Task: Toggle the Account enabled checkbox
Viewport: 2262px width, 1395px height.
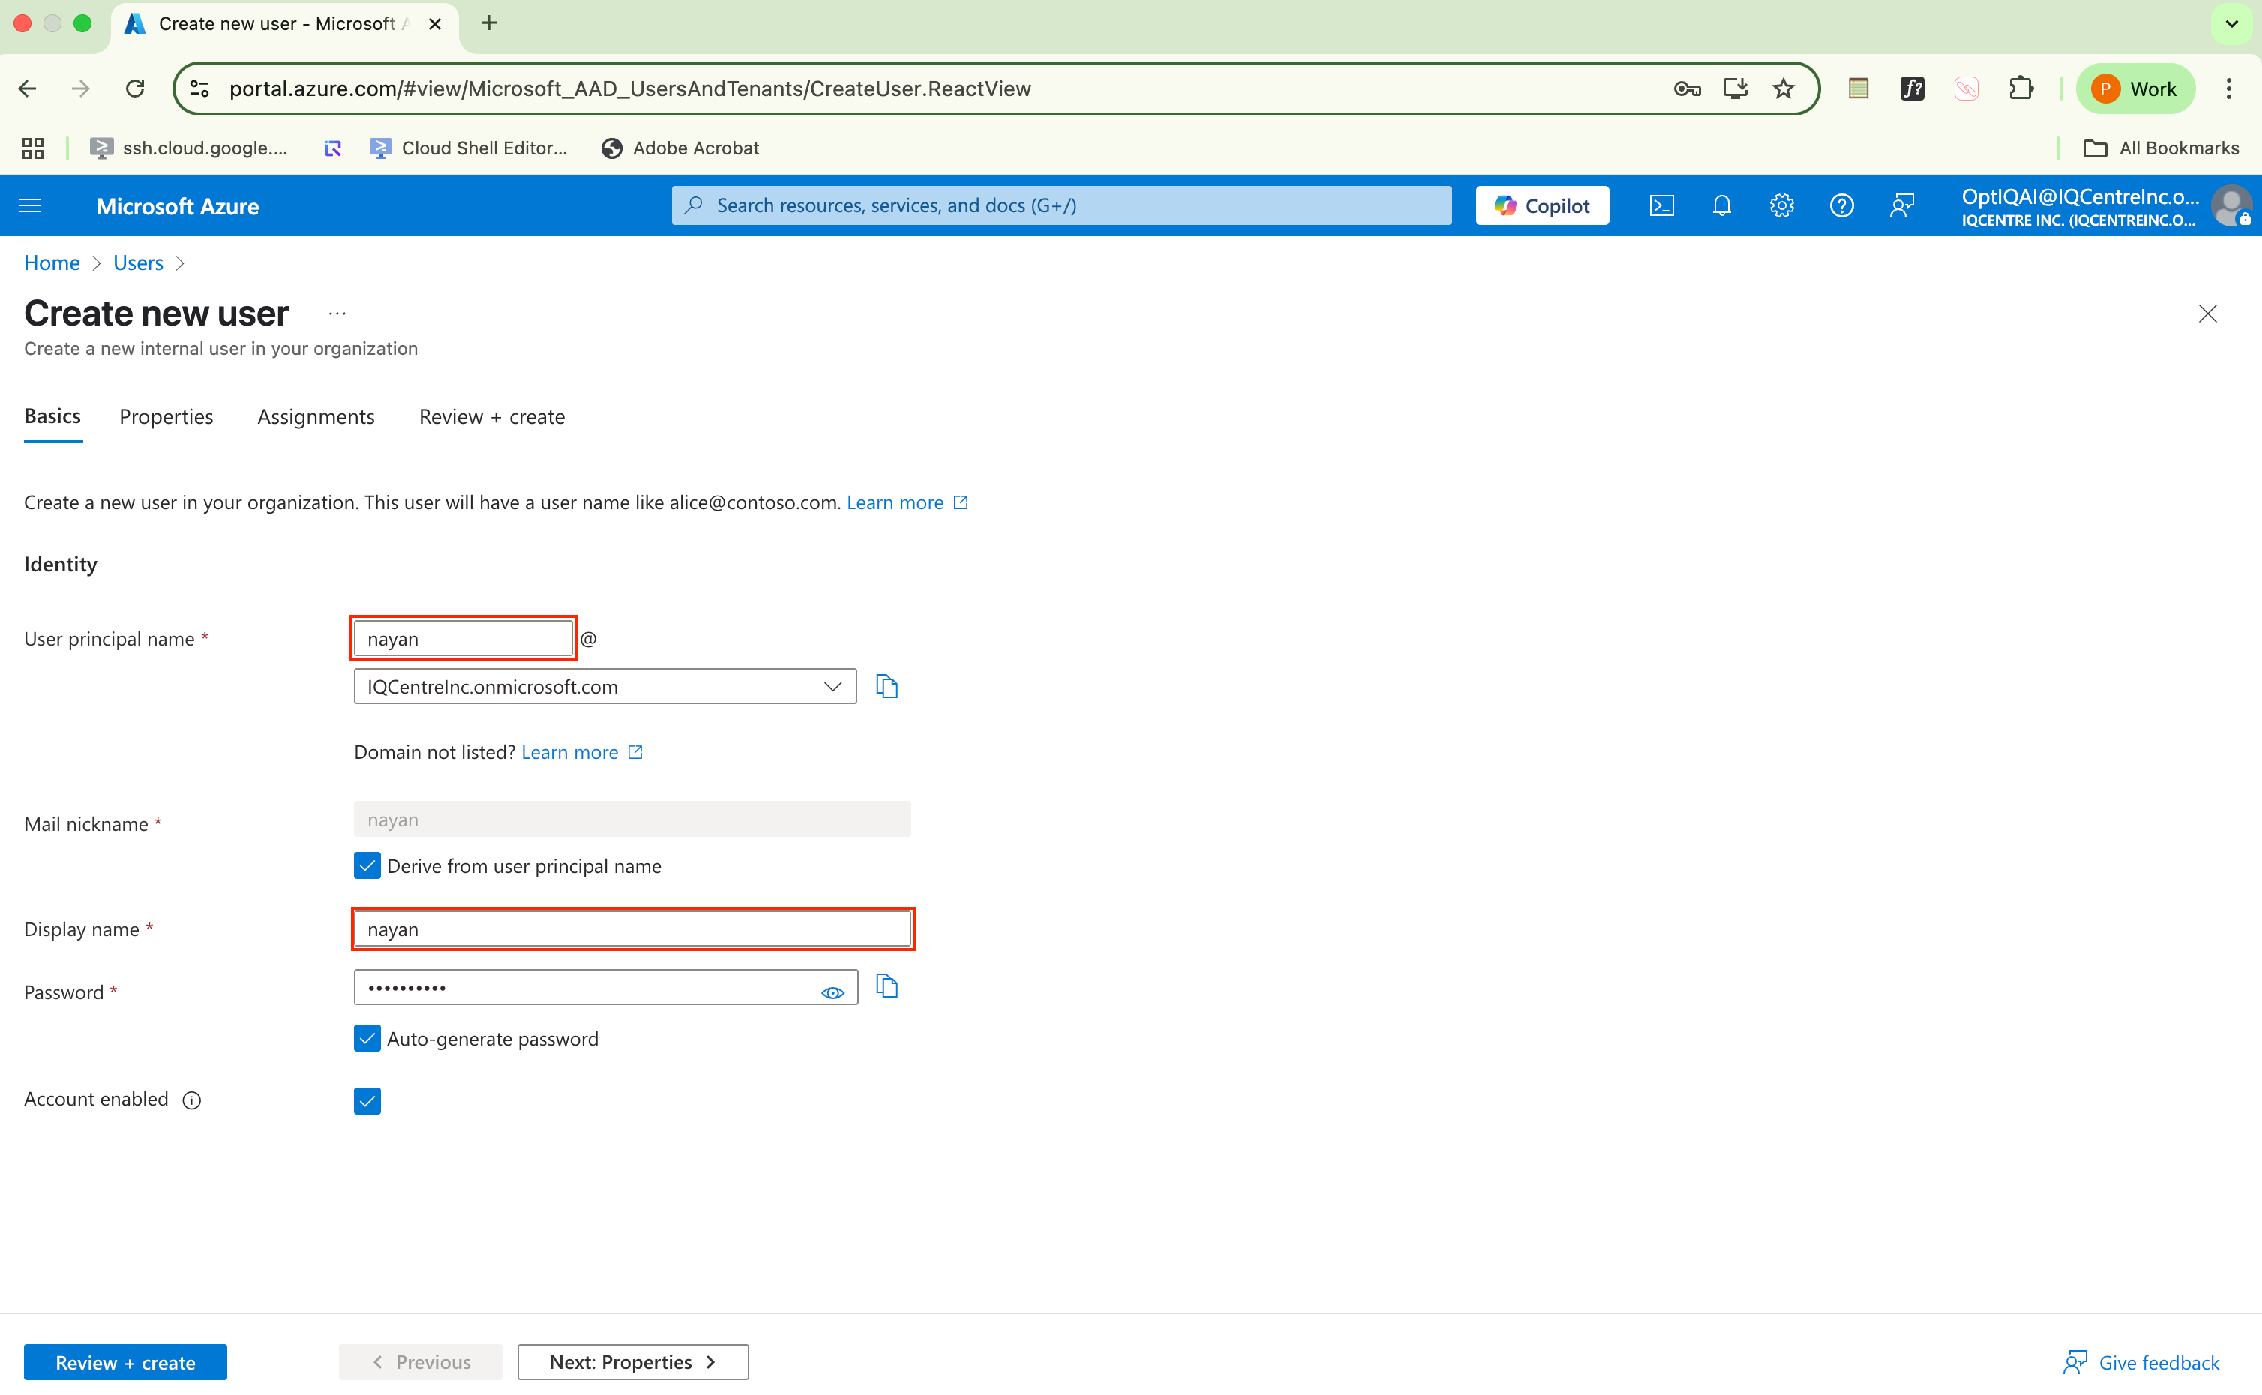Action: 367,1101
